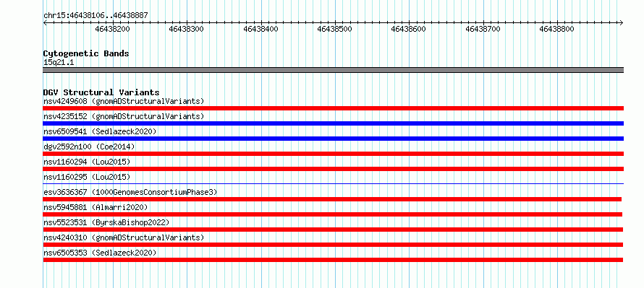This screenshot has height=288, width=644.
Task: Select the thin blue line under nsv1160295
Action: pyautogui.click(x=334, y=183)
